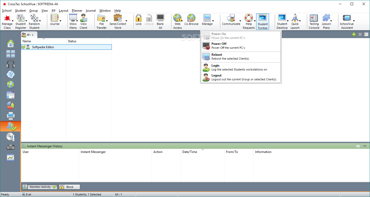
Task: Open the question-mark Q&A view in the sidebar
Action: [x=11, y=74]
